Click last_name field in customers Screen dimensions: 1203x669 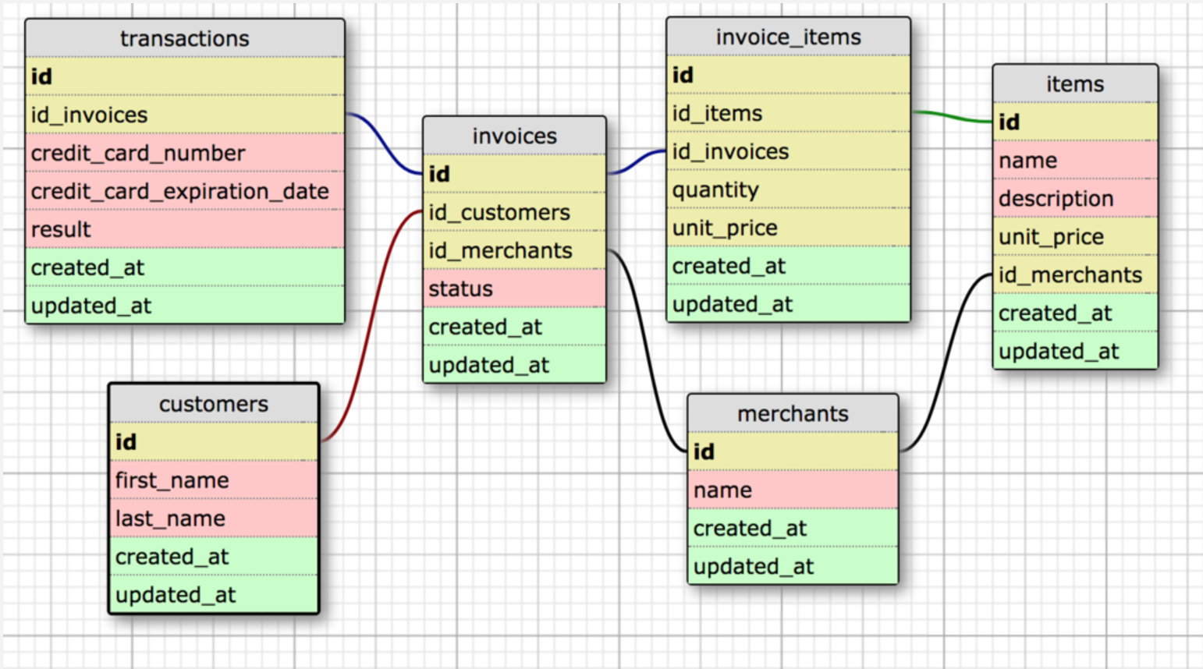click(x=214, y=519)
